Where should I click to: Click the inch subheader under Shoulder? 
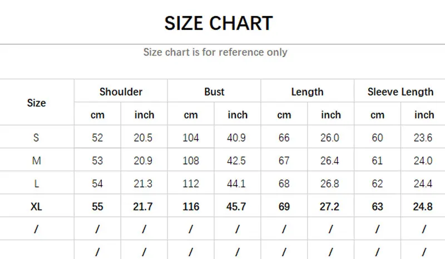click(x=144, y=115)
